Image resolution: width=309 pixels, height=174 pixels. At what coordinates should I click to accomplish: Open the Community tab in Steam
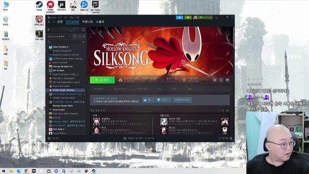tap(87, 22)
